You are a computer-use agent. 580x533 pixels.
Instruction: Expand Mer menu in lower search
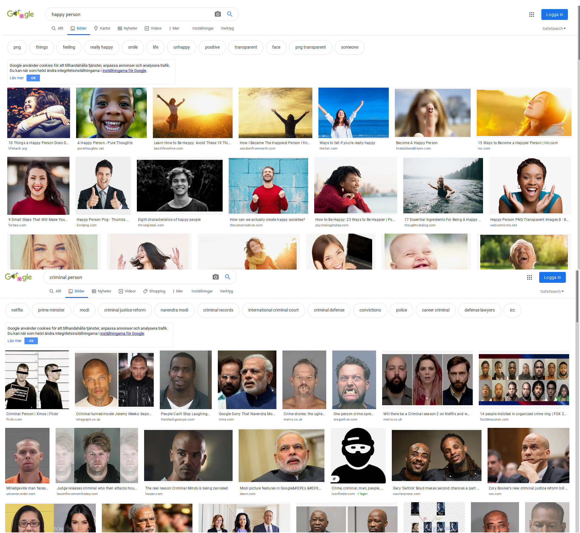pos(178,291)
